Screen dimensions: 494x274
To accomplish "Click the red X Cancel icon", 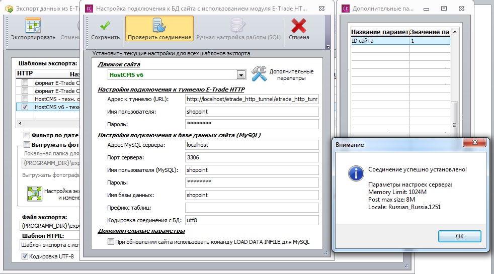I will click(x=299, y=26).
